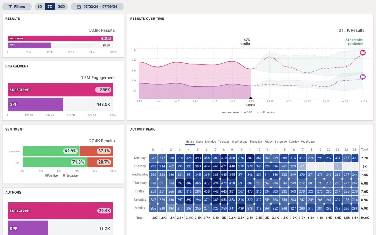This screenshot has width=376, height=235.
Task: Click the green Positive legend swatch
Action: pos(46,175)
